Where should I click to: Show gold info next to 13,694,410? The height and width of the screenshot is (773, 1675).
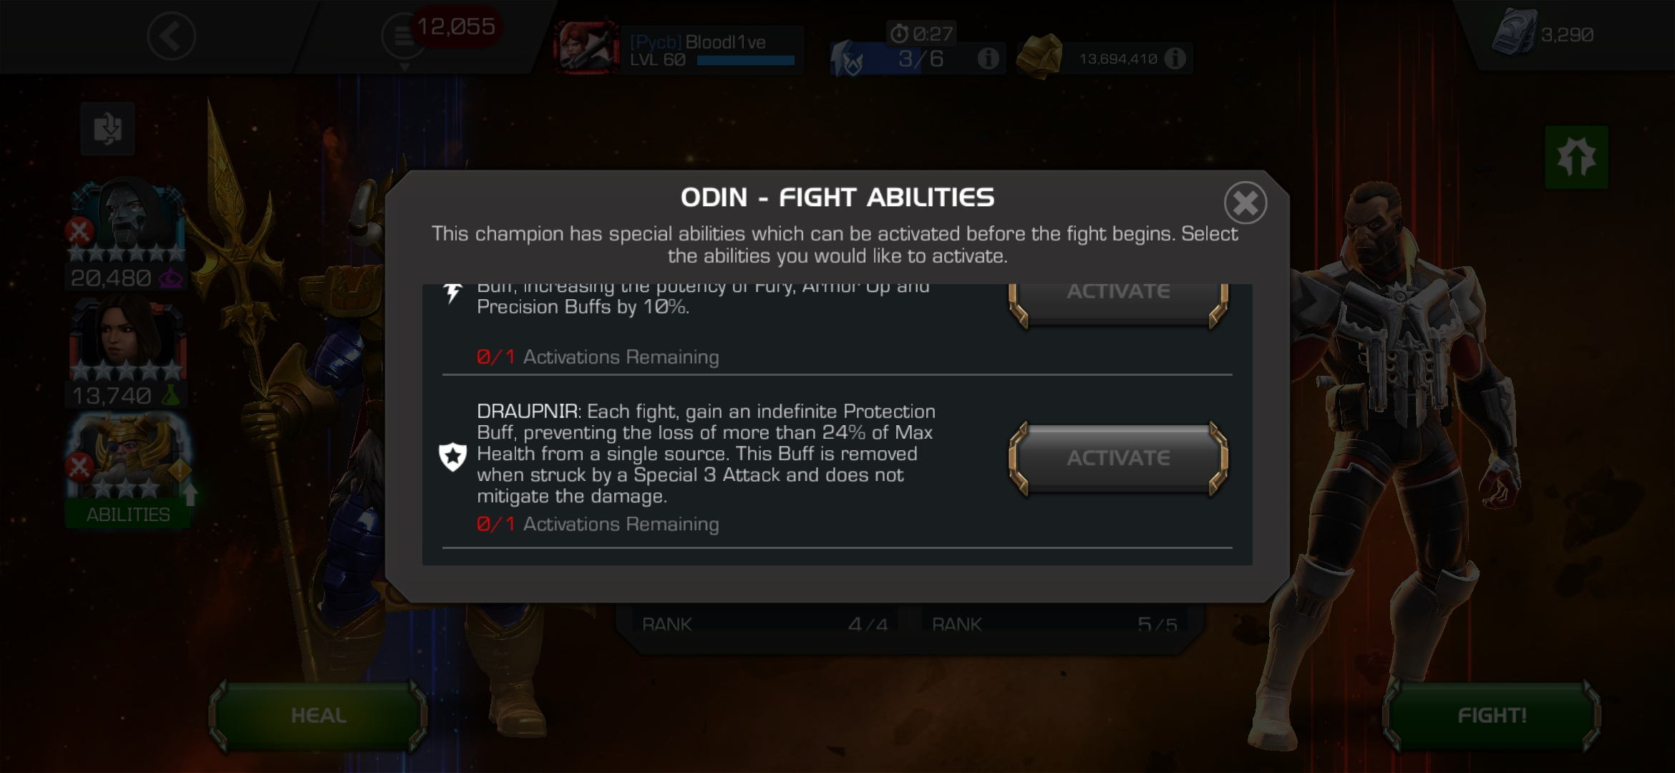pyautogui.click(x=1175, y=58)
